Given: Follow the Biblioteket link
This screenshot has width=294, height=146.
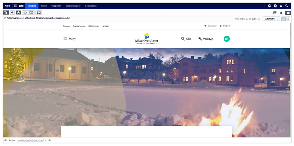Looking at the screenshot, I should click(x=93, y=26).
